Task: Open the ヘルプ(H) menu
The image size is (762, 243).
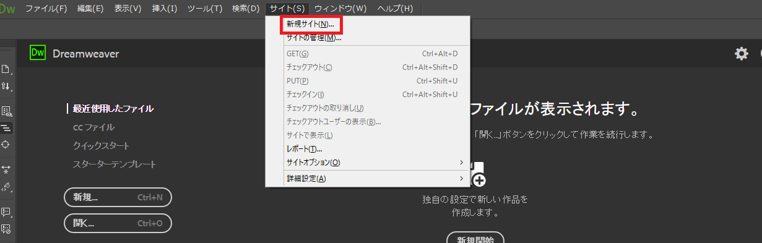Action: point(395,9)
